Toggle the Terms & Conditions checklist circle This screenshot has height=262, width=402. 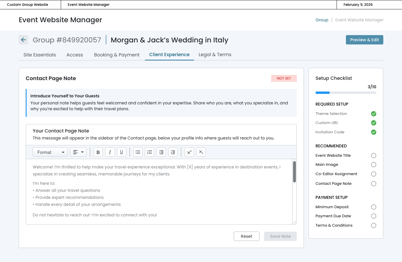click(x=373, y=225)
